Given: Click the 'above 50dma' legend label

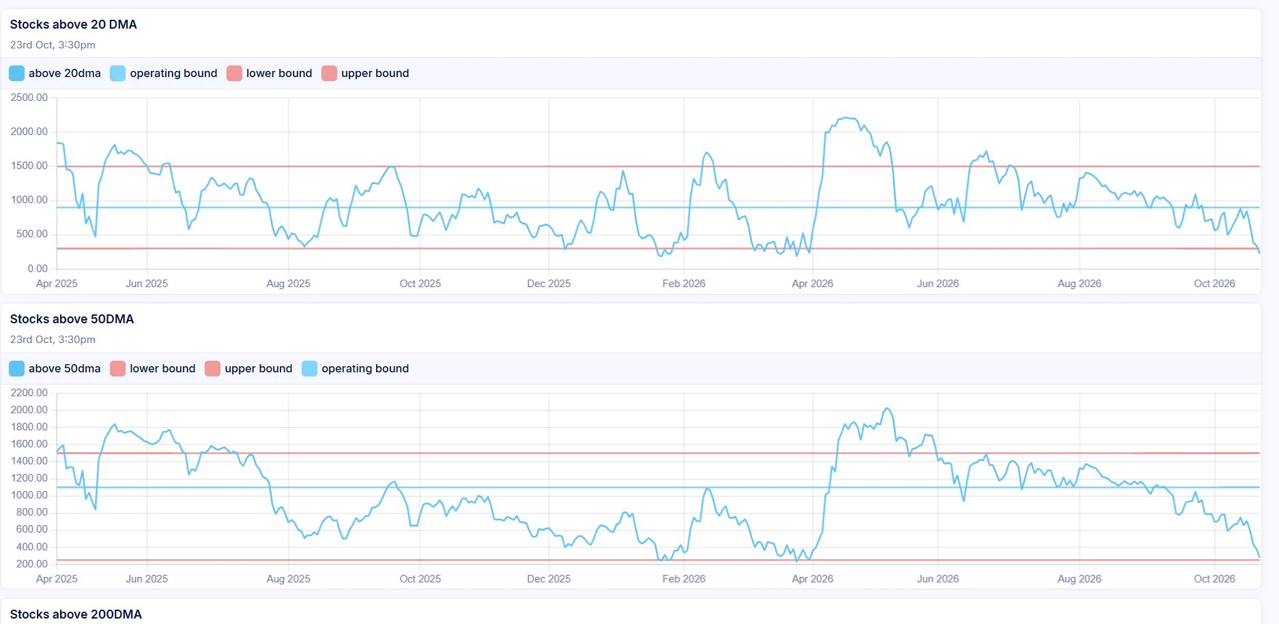Looking at the screenshot, I should click(x=65, y=368).
